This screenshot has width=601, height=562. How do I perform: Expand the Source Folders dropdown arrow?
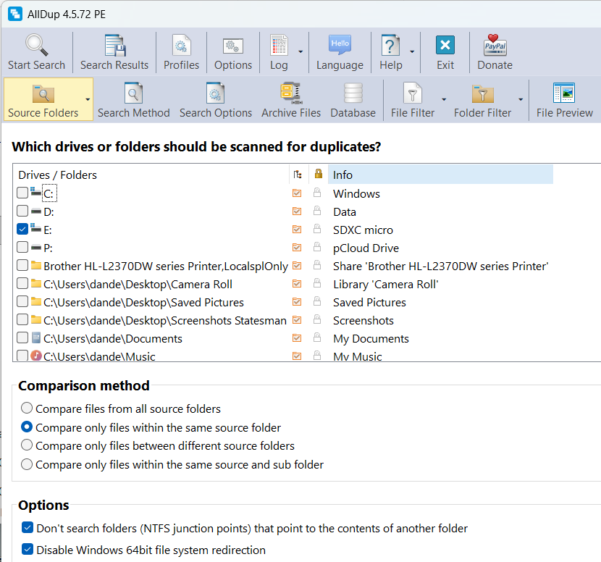[88, 100]
